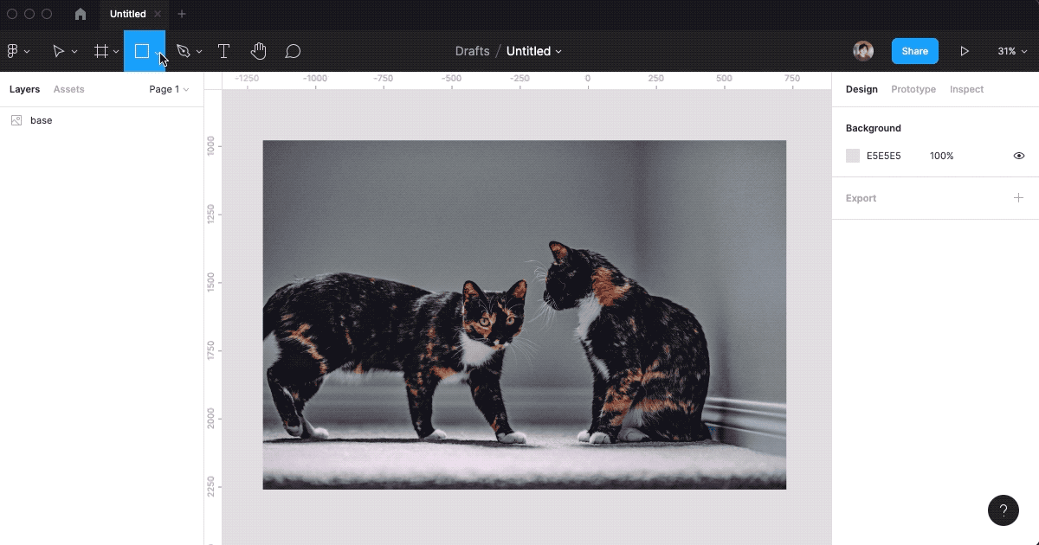Select the base layer in Layers
Image resolution: width=1039 pixels, height=545 pixels.
(41, 120)
